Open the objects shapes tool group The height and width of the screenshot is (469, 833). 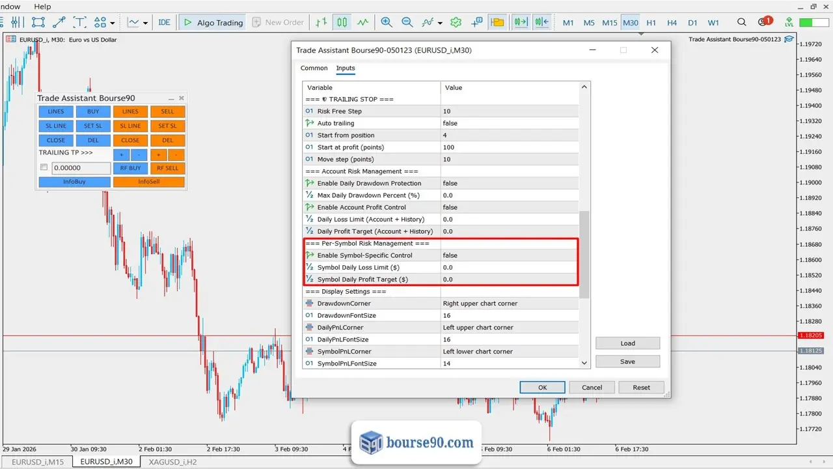click(x=100, y=22)
